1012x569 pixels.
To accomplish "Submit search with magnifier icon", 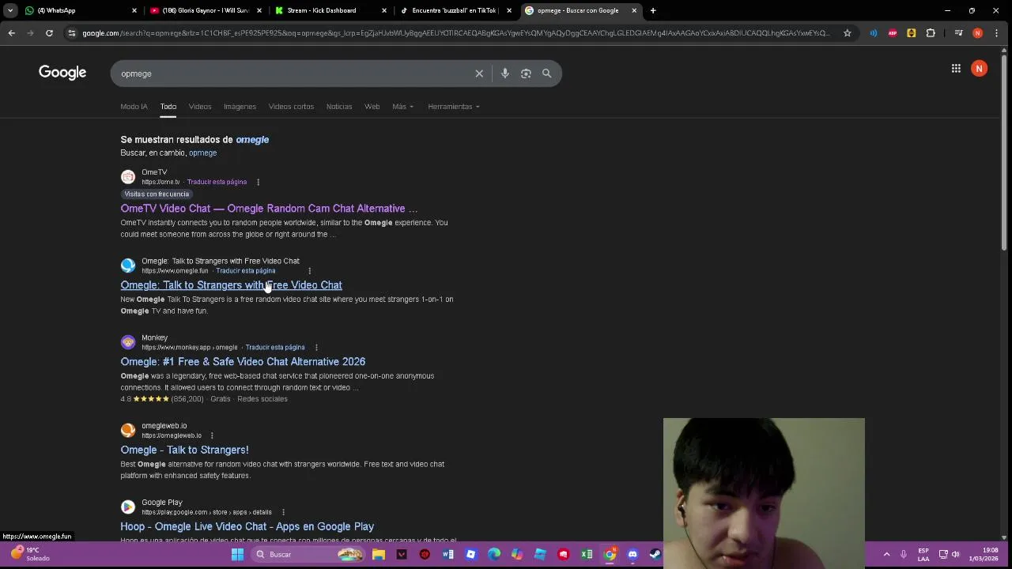I will click(x=546, y=73).
